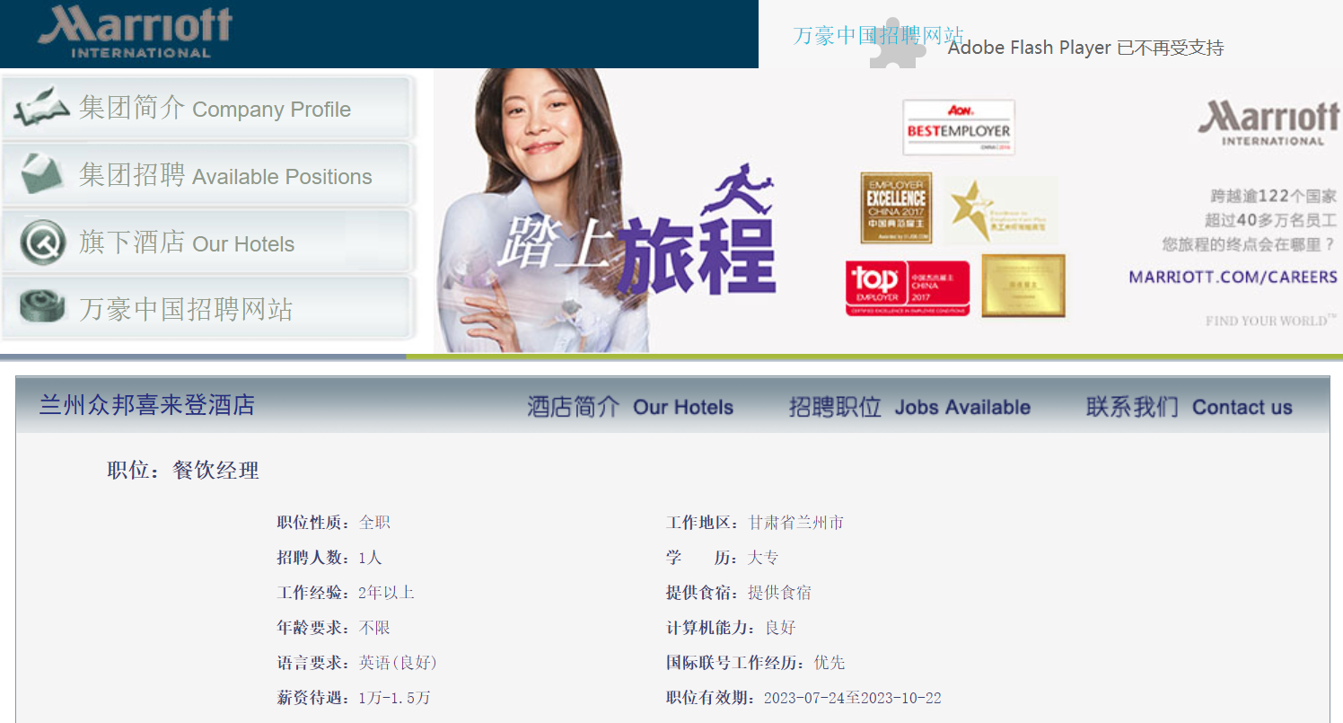1343x723 pixels.
Task: Click the Marriott International logo in header
Action: 136,32
